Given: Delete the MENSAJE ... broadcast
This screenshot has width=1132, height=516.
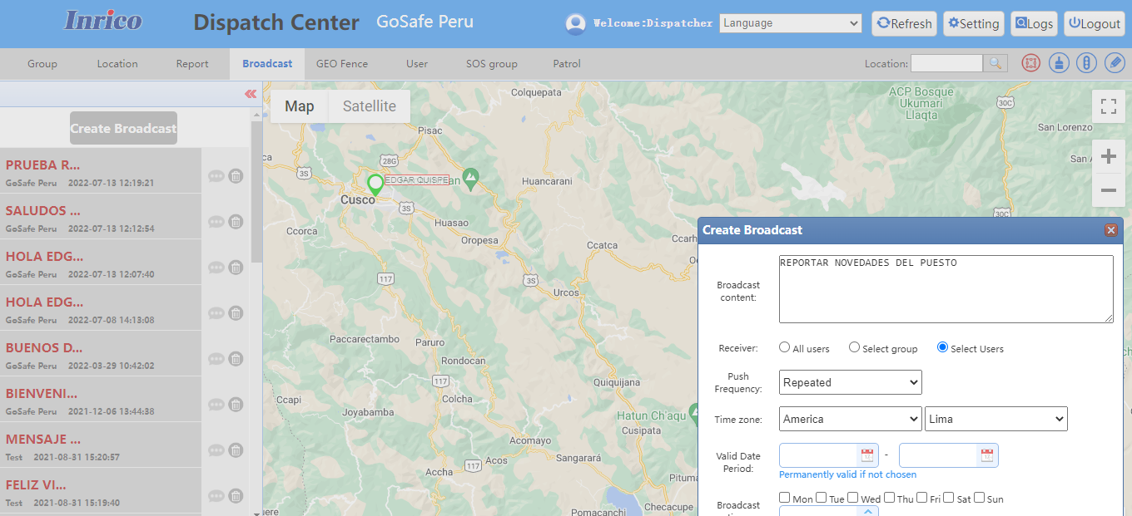Looking at the screenshot, I should 236,450.
